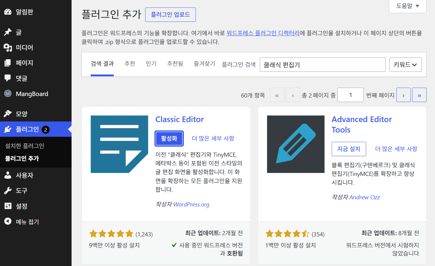
Task: Open 설치한 플러그인 submenu item
Action: click(x=25, y=146)
